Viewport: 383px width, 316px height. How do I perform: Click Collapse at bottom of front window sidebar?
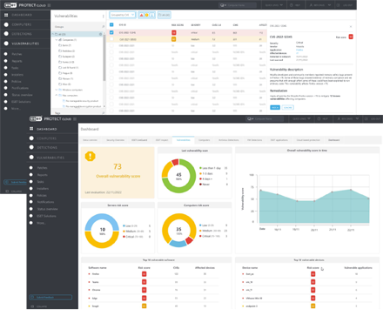[x=39, y=306]
